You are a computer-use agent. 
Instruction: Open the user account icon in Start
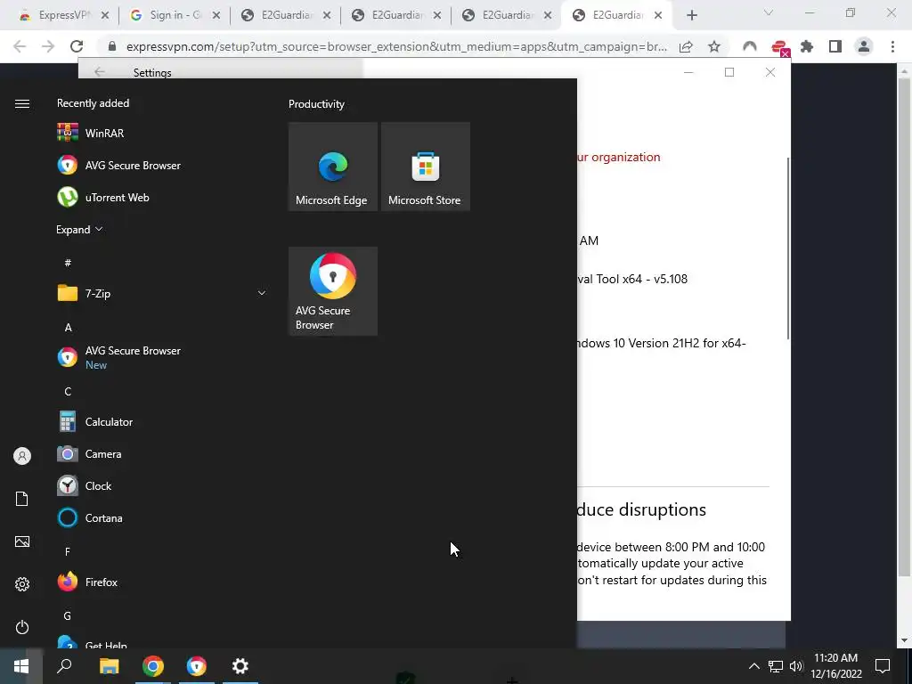click(22, 456)
